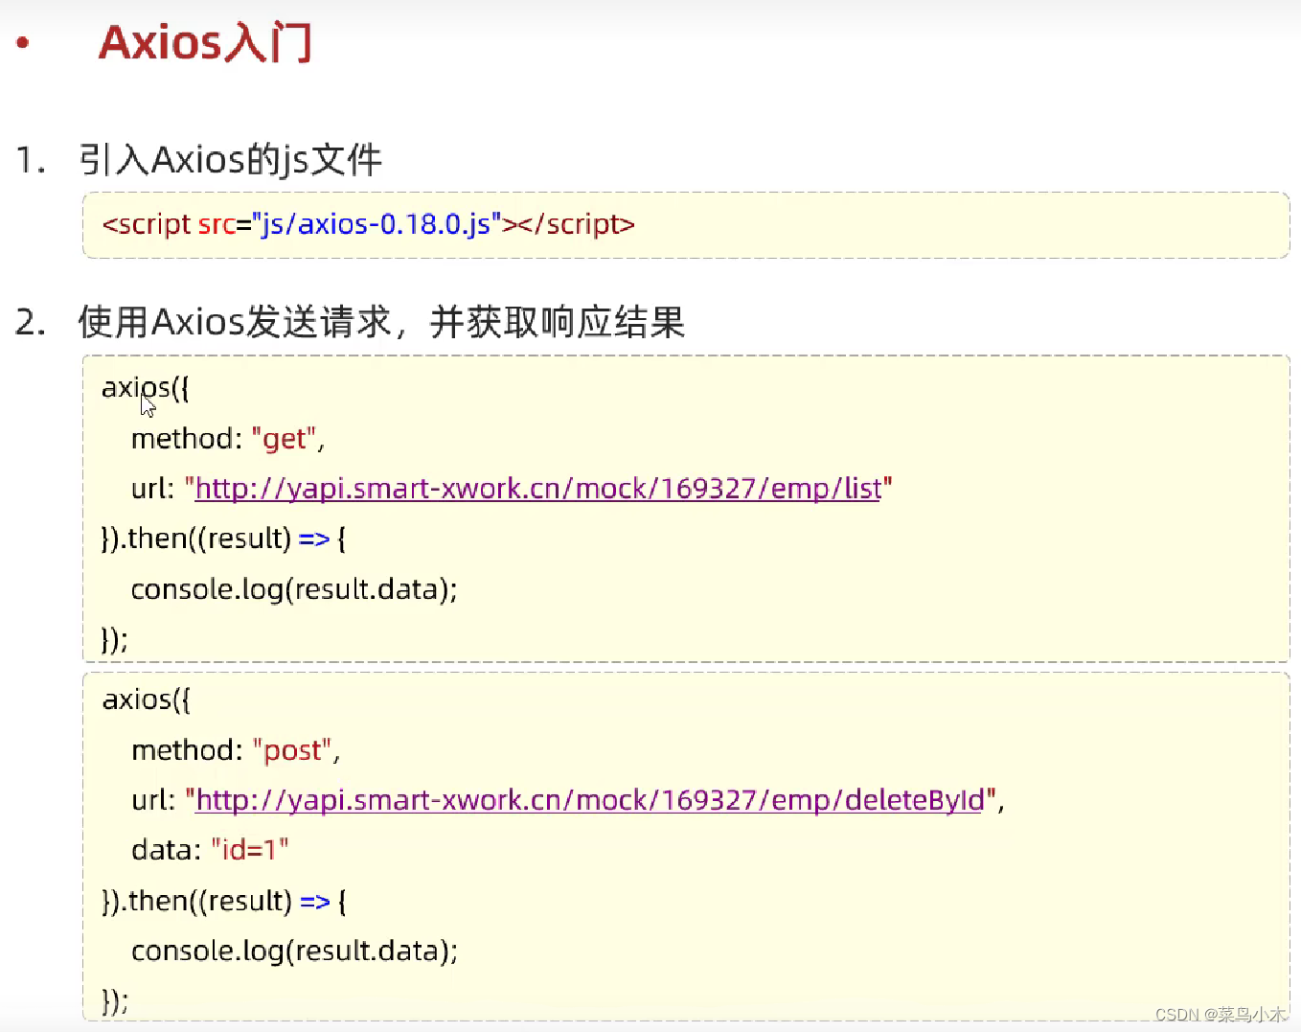Click the CSDN @菜鸟小木 watermark

pos(1221,1014)
